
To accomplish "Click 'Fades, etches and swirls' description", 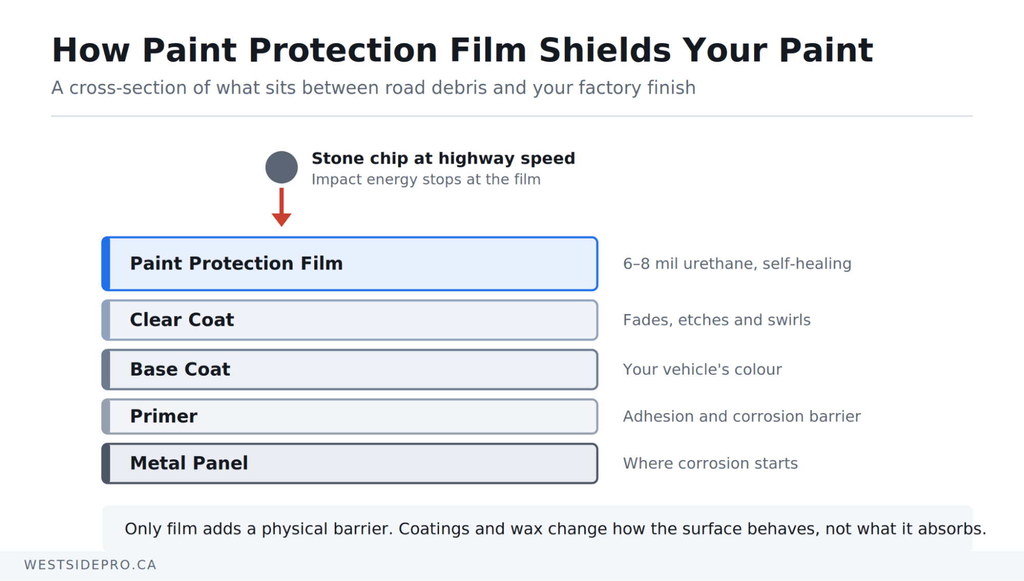I will [x=717, y=320].
